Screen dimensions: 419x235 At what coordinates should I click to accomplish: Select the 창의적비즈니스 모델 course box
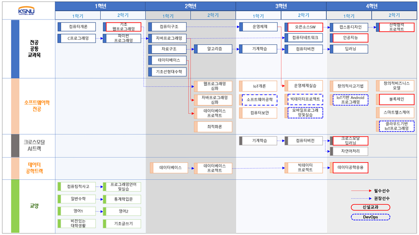(x=395, y=86)
